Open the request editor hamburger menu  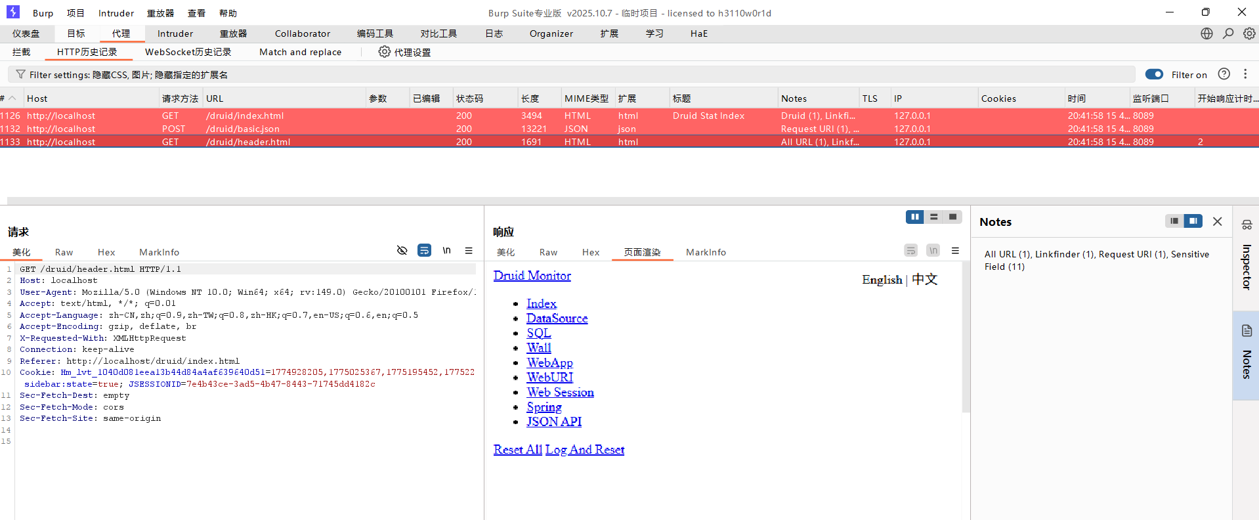(469, 250)
